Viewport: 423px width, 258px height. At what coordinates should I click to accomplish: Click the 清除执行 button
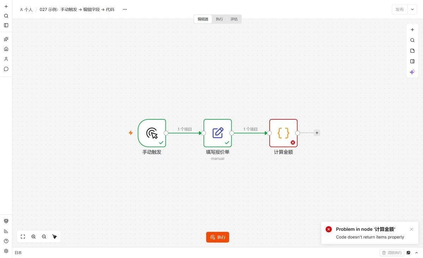click(392, 253)
